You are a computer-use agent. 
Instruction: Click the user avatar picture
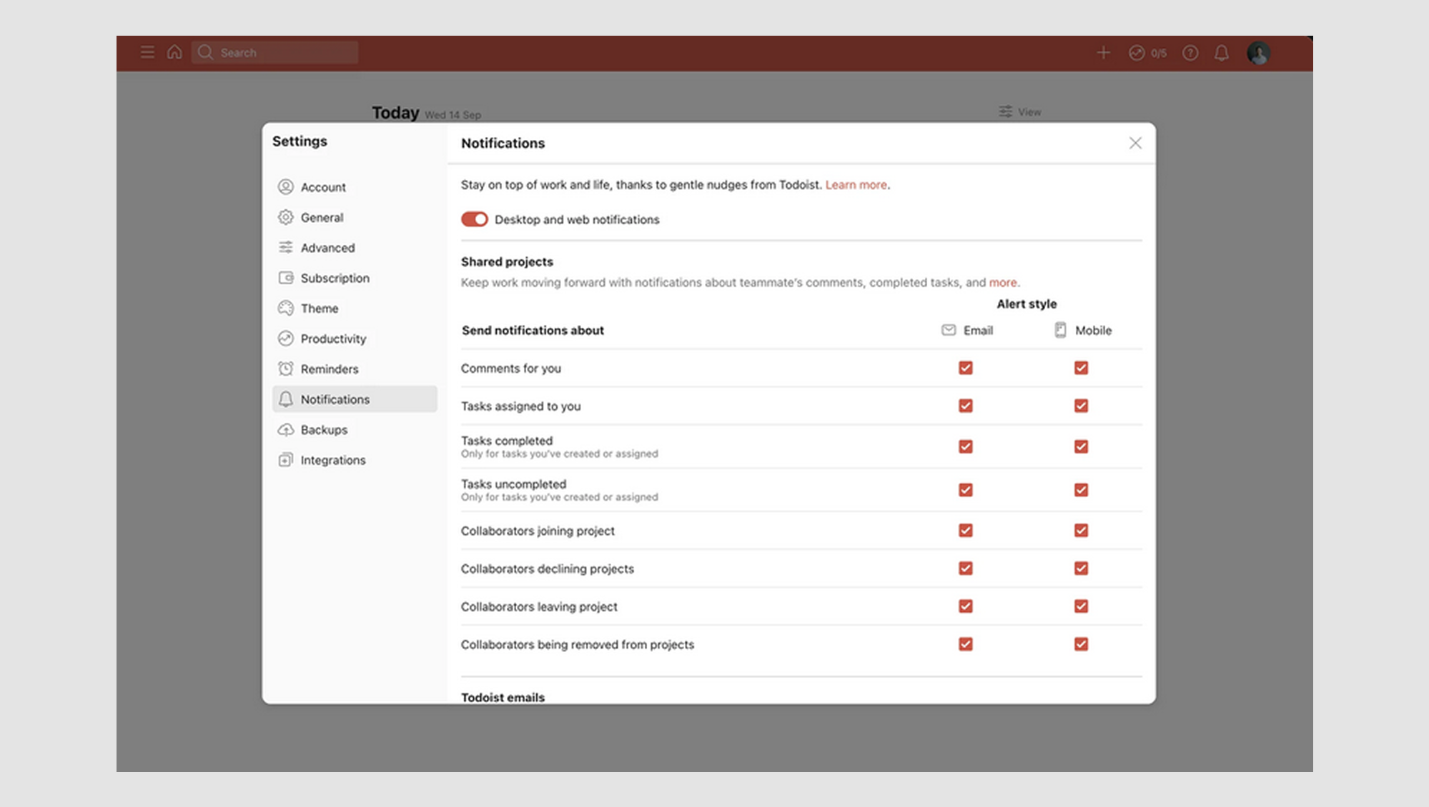click(1258, 53)
